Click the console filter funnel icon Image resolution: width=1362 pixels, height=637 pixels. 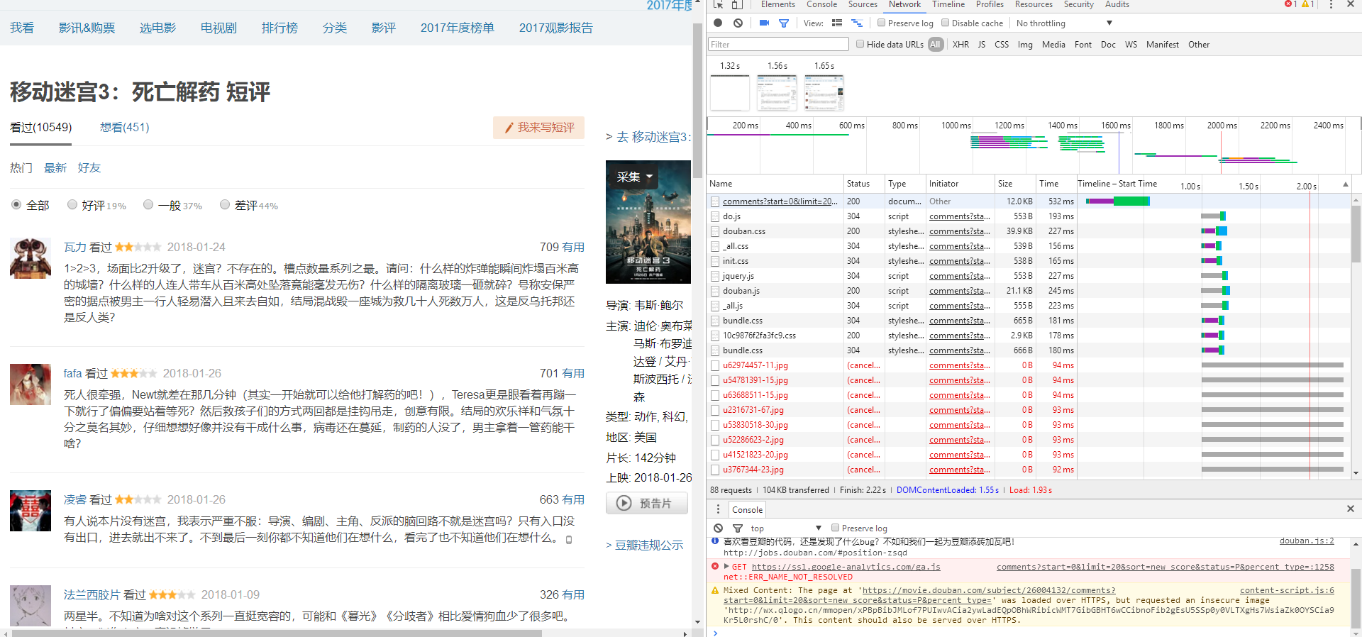pos(738,528)
